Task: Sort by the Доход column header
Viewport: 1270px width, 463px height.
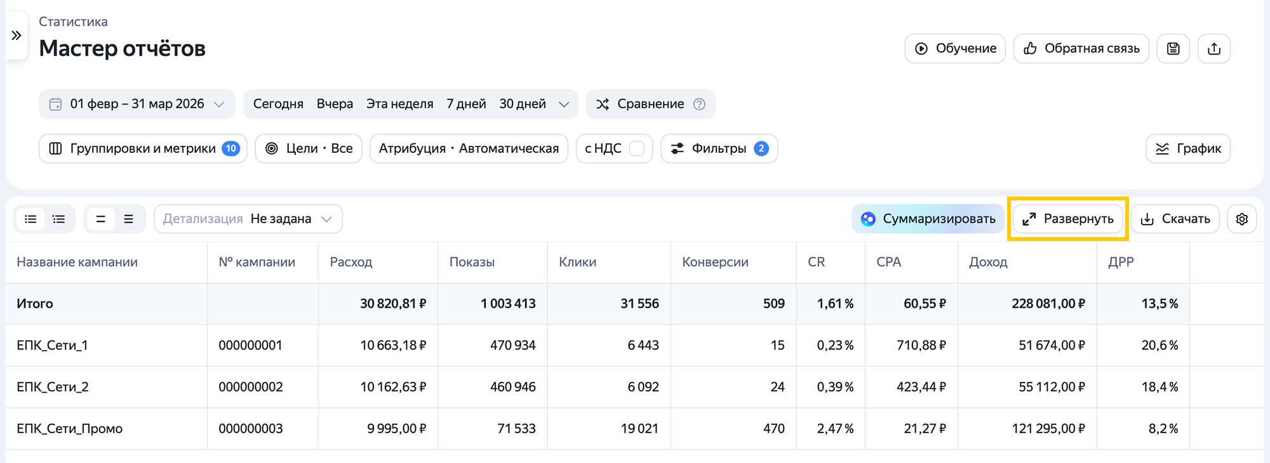Action: click(x=988, y=262)
